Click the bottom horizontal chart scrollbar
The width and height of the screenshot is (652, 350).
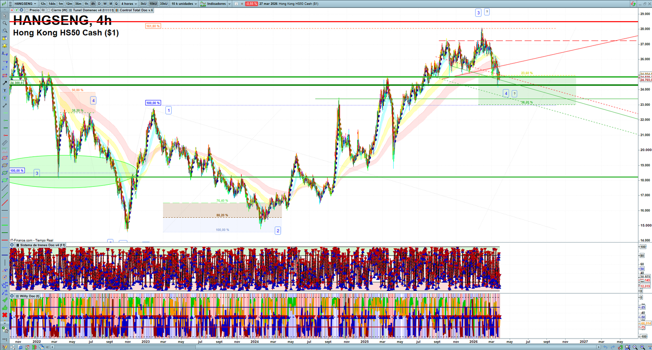pyautogui.click(x=325, y=347)
